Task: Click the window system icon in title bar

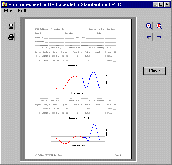Action: (x=4, y=4)
